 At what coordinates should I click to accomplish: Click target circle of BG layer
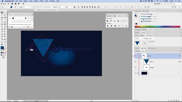coord(179,73)
